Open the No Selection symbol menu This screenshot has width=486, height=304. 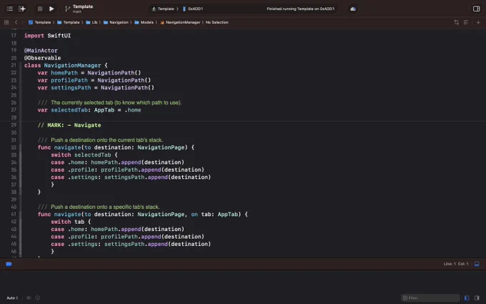(x=217, y=22)
